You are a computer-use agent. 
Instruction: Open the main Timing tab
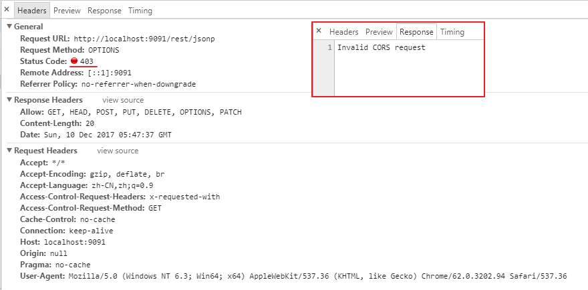pyautogui.click(x=140, y=11)
